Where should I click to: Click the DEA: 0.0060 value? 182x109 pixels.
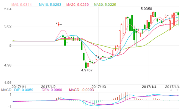pos(52,90)
